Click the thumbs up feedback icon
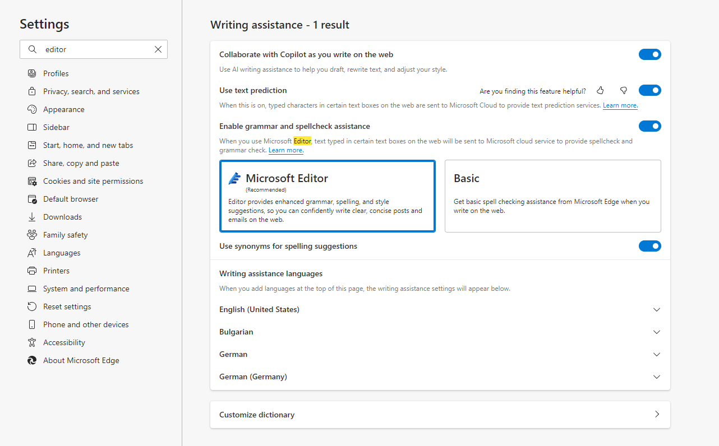This screenshot has height=446, width=719. pos(601,91)
